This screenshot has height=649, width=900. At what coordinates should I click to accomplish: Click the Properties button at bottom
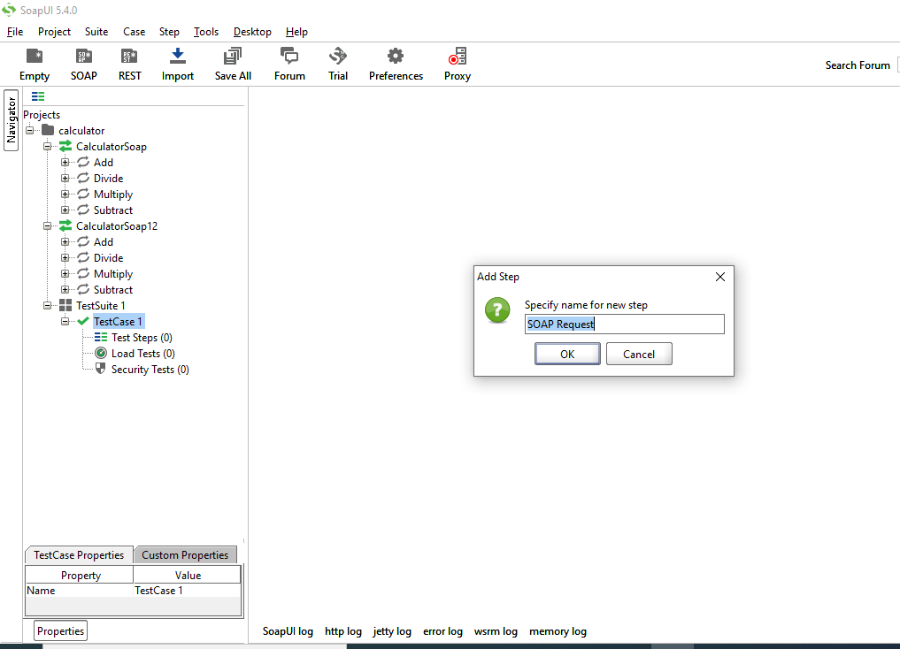tap(61, 630)
